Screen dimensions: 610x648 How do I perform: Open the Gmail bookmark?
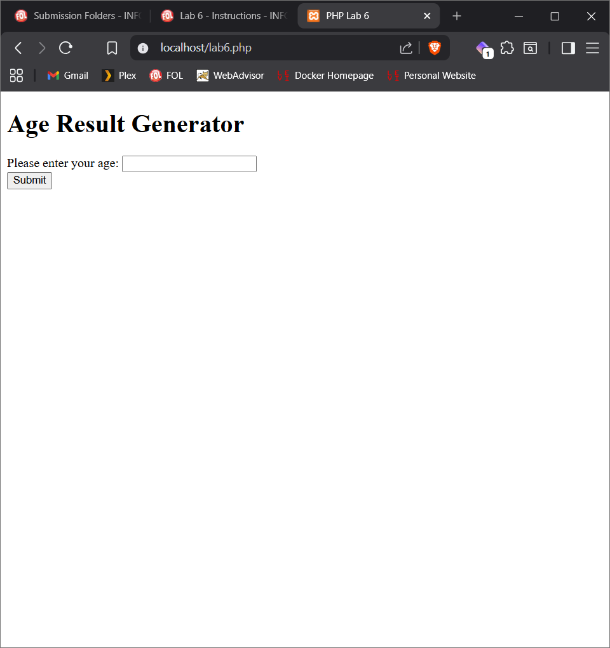click(x=68, y=76)
